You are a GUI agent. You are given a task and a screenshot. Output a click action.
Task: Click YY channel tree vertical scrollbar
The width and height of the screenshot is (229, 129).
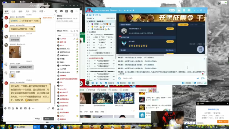click(115, 39)
